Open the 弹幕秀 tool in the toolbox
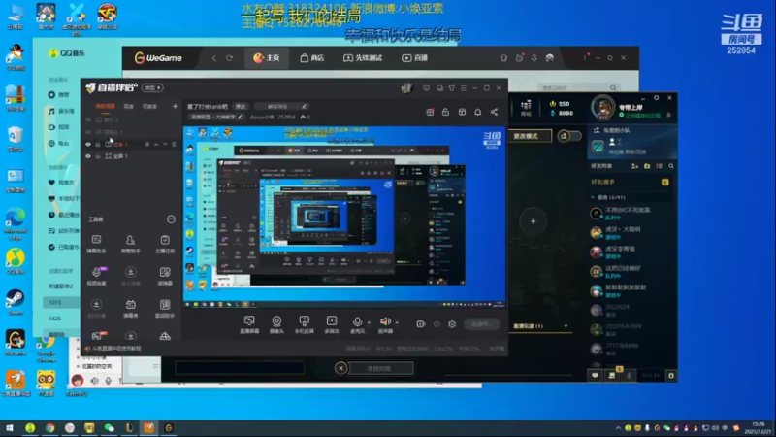The height and width of the screenshot is (437, 776). point(130,308)
